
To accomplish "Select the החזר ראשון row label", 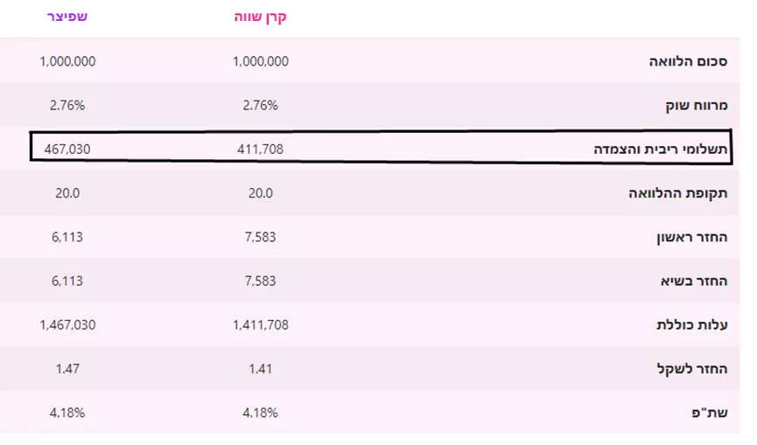I will click(x=691, y=237).
